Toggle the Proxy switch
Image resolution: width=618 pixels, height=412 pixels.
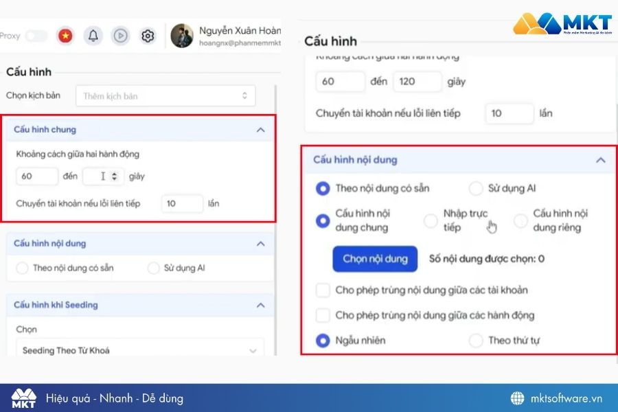click(x=36, y=36)
